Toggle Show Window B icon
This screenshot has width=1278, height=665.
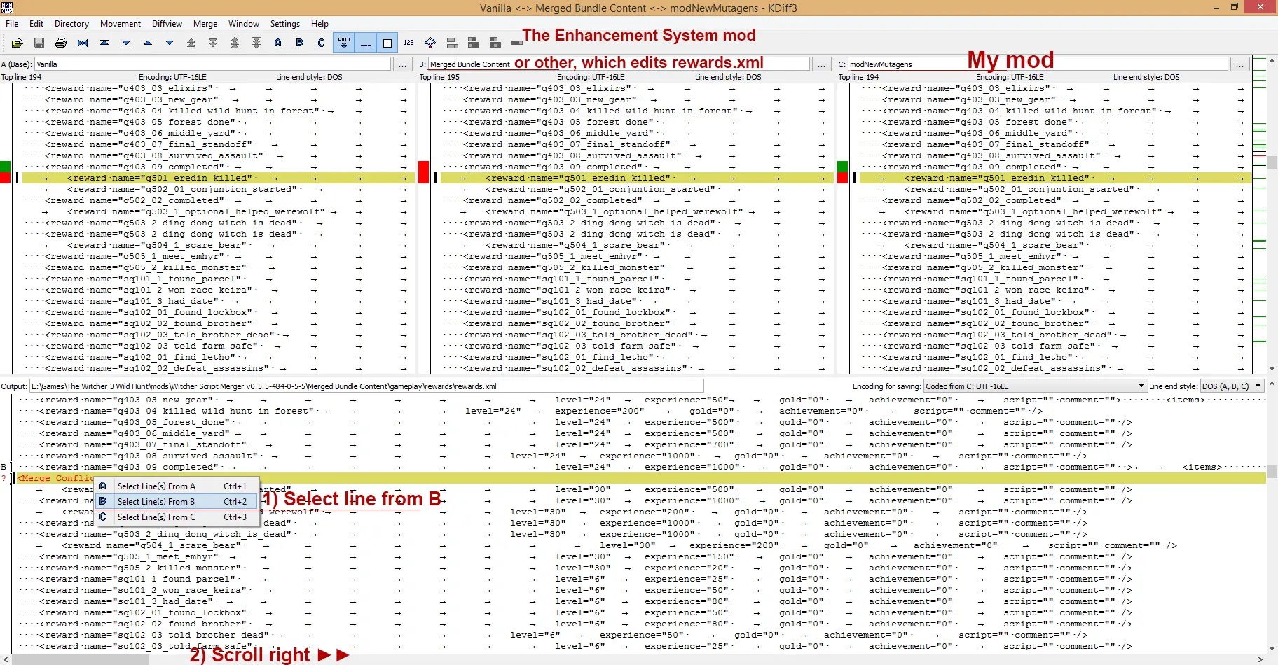click(x=495, y=43)
